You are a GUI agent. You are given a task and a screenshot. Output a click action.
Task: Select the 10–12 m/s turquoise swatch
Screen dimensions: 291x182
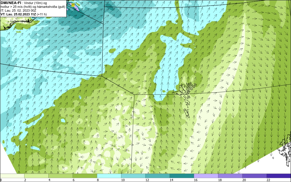coord(133,176)
